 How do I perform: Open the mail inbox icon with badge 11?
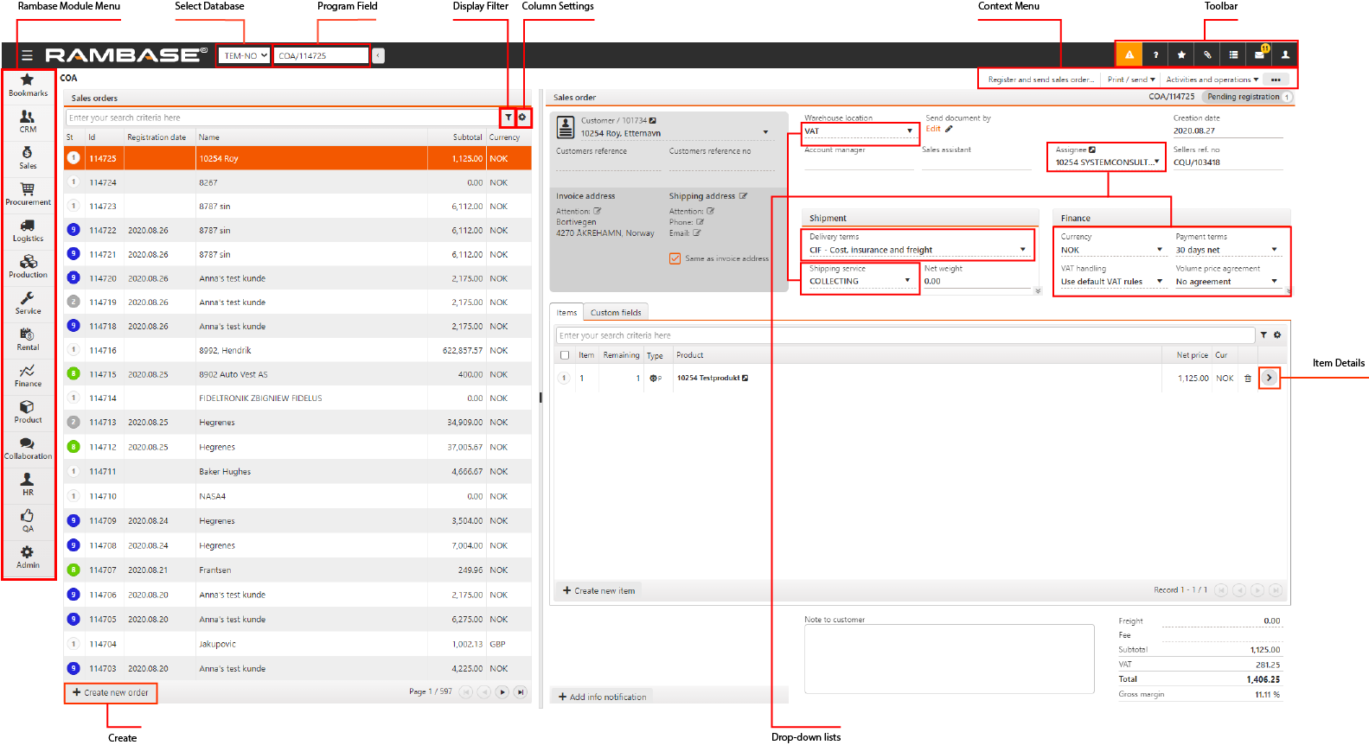1260,54
